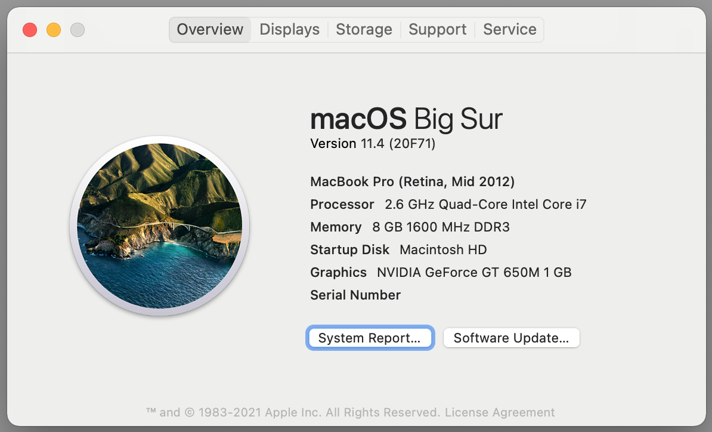
Task: Click the Serial Number label
Action: click(x=355, y=295)
